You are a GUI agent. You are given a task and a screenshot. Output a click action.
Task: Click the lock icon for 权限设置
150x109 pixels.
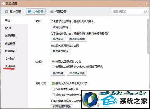tap(52, 12)
